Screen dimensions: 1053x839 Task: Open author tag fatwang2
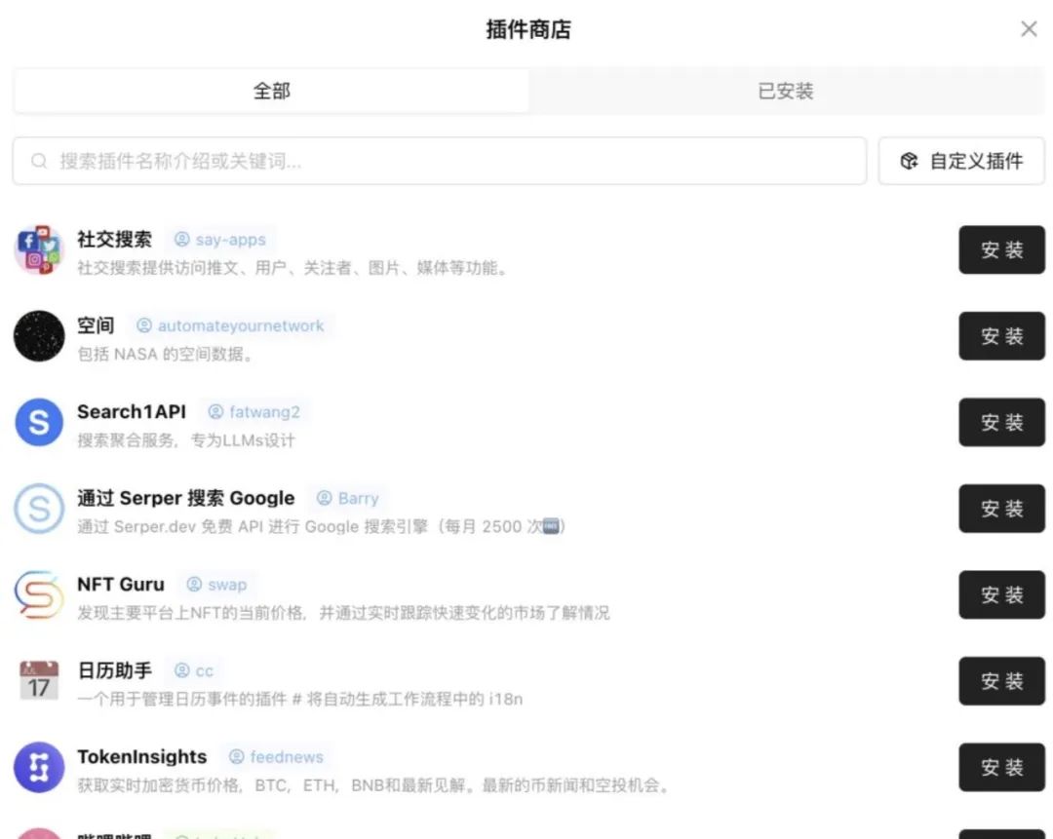253,411
